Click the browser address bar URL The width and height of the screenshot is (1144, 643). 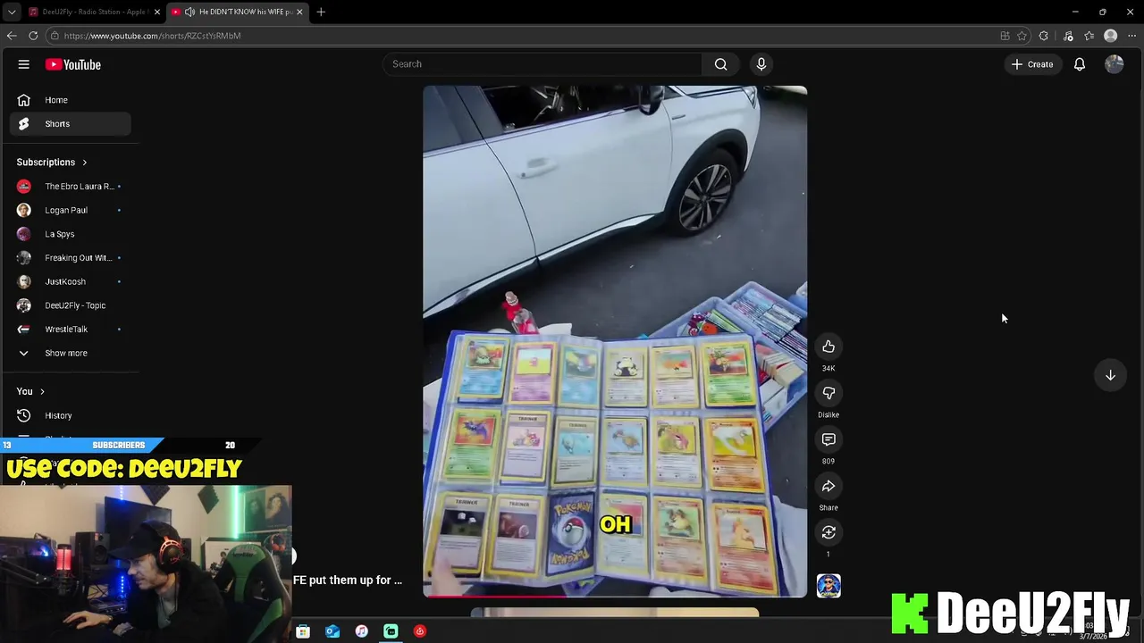coord(152,36)
